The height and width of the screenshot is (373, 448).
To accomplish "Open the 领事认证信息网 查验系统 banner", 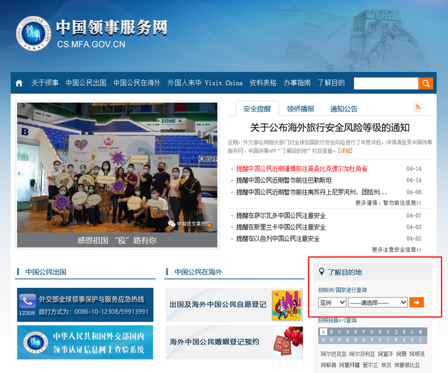I will click(85, 342).
